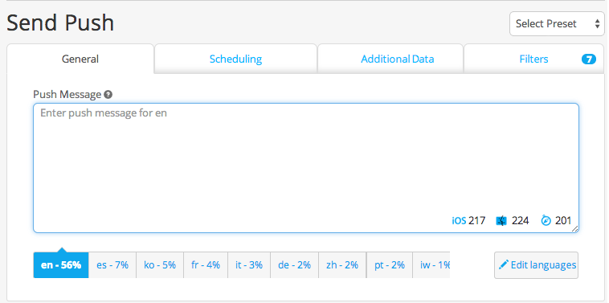Click the Safari compass character counter icon

coord(546,221)
